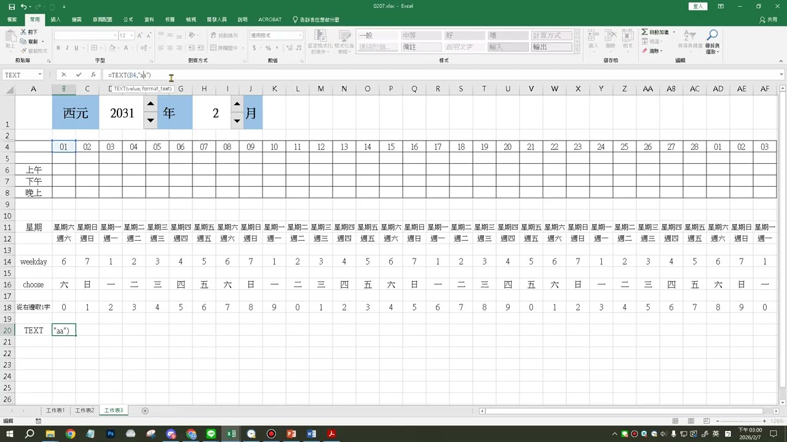Click the Cut (剪下) command
The height and width of the screenshot is (442, 787).
click(29, 31)
